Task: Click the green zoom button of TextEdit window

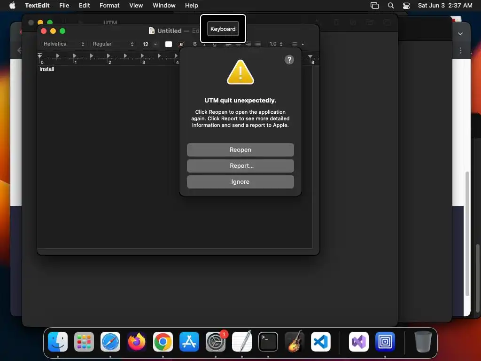Action: tap(62, 31)
